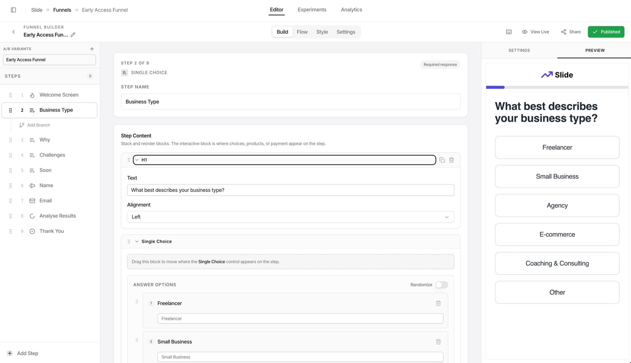Click the single choice step type icon

click(x=125, y=73)
